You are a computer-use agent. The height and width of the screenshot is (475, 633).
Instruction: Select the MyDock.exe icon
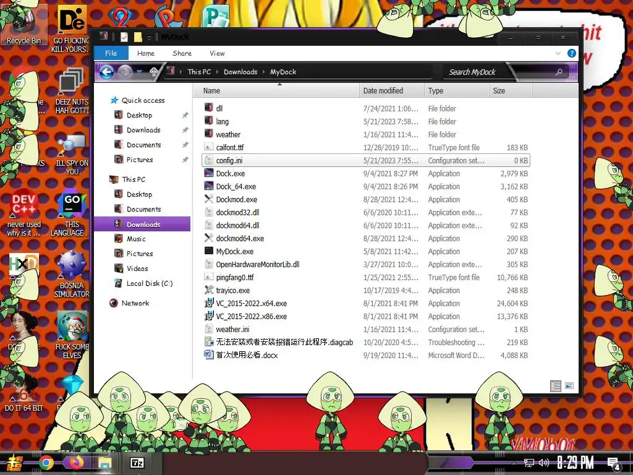point(209,251)
